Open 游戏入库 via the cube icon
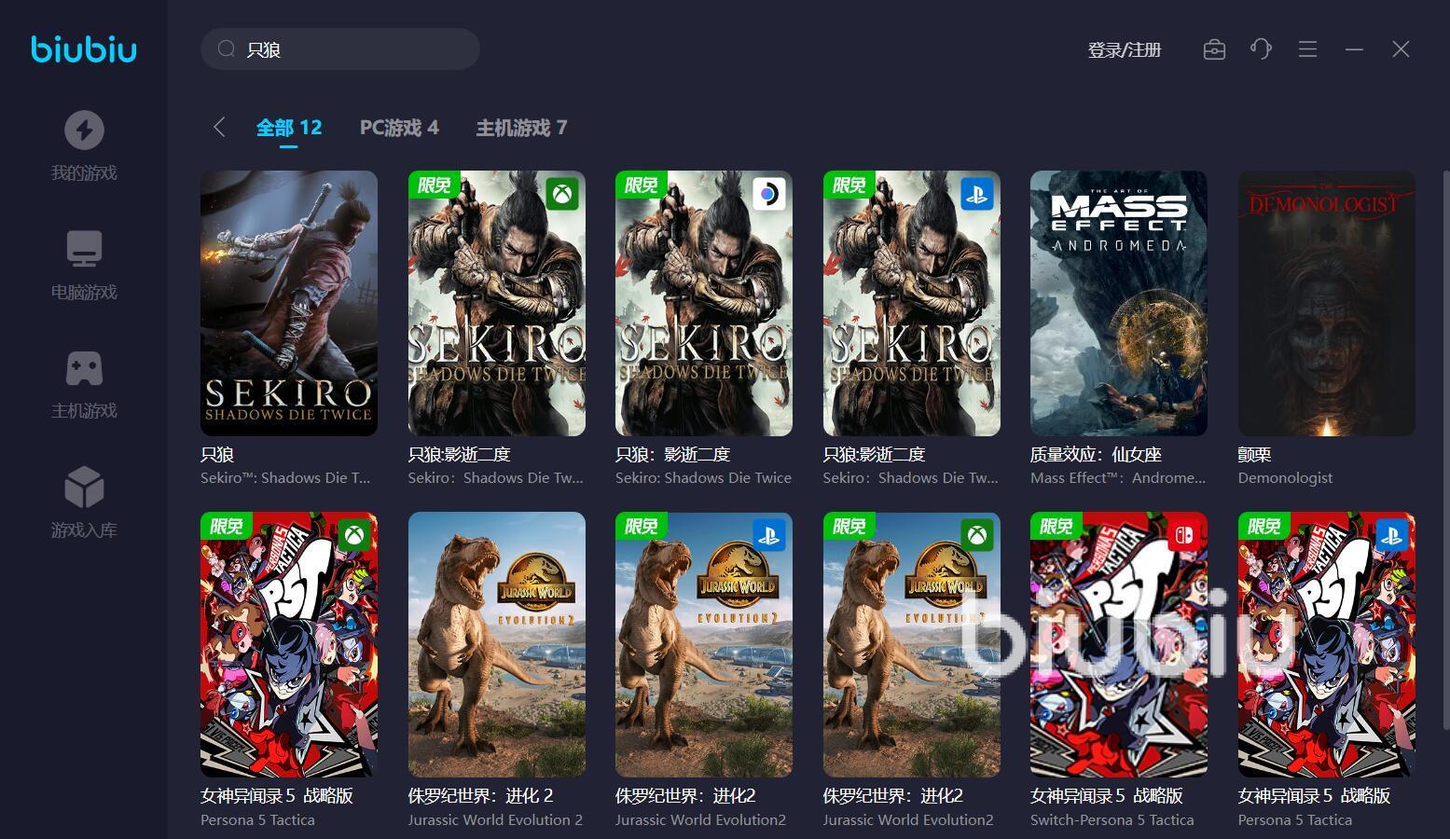Screen dimensions: 1450x839 point(84,488)
